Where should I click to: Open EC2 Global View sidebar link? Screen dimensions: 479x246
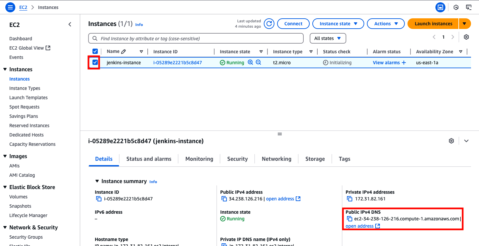click(x=30, y=48)
